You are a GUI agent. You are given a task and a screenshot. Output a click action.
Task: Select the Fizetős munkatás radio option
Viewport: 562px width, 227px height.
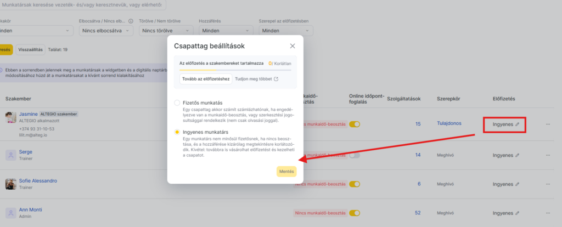(177, 103)
